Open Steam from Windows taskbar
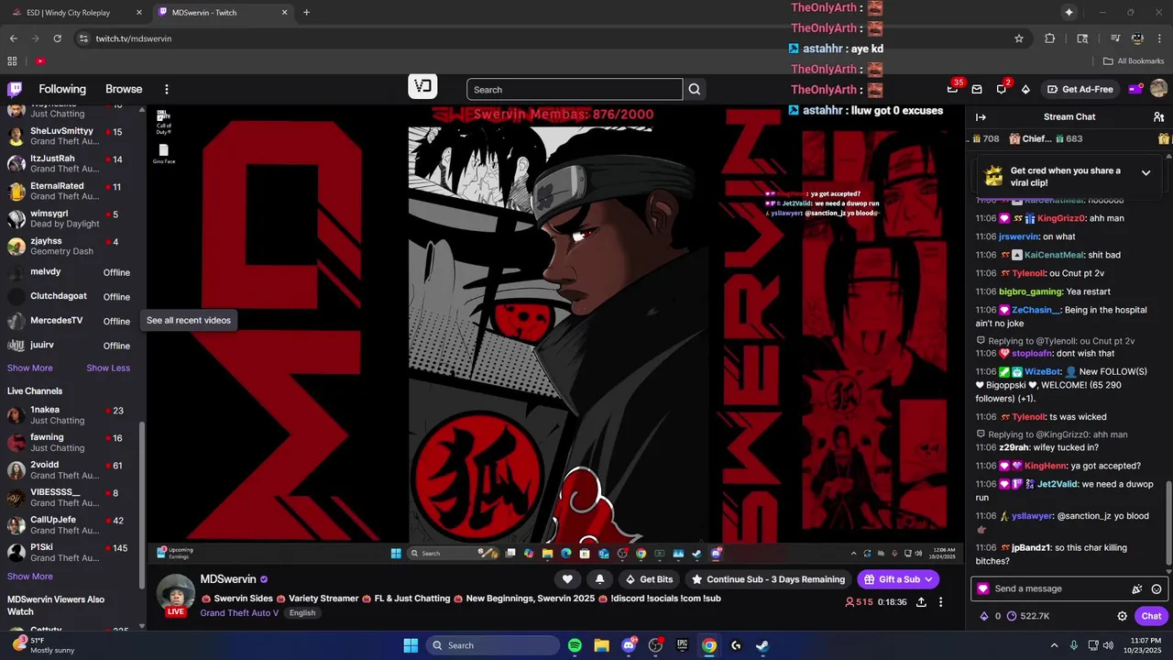Image resolution: width=1173 pixels, height=660 pixels. pos(762,645)
